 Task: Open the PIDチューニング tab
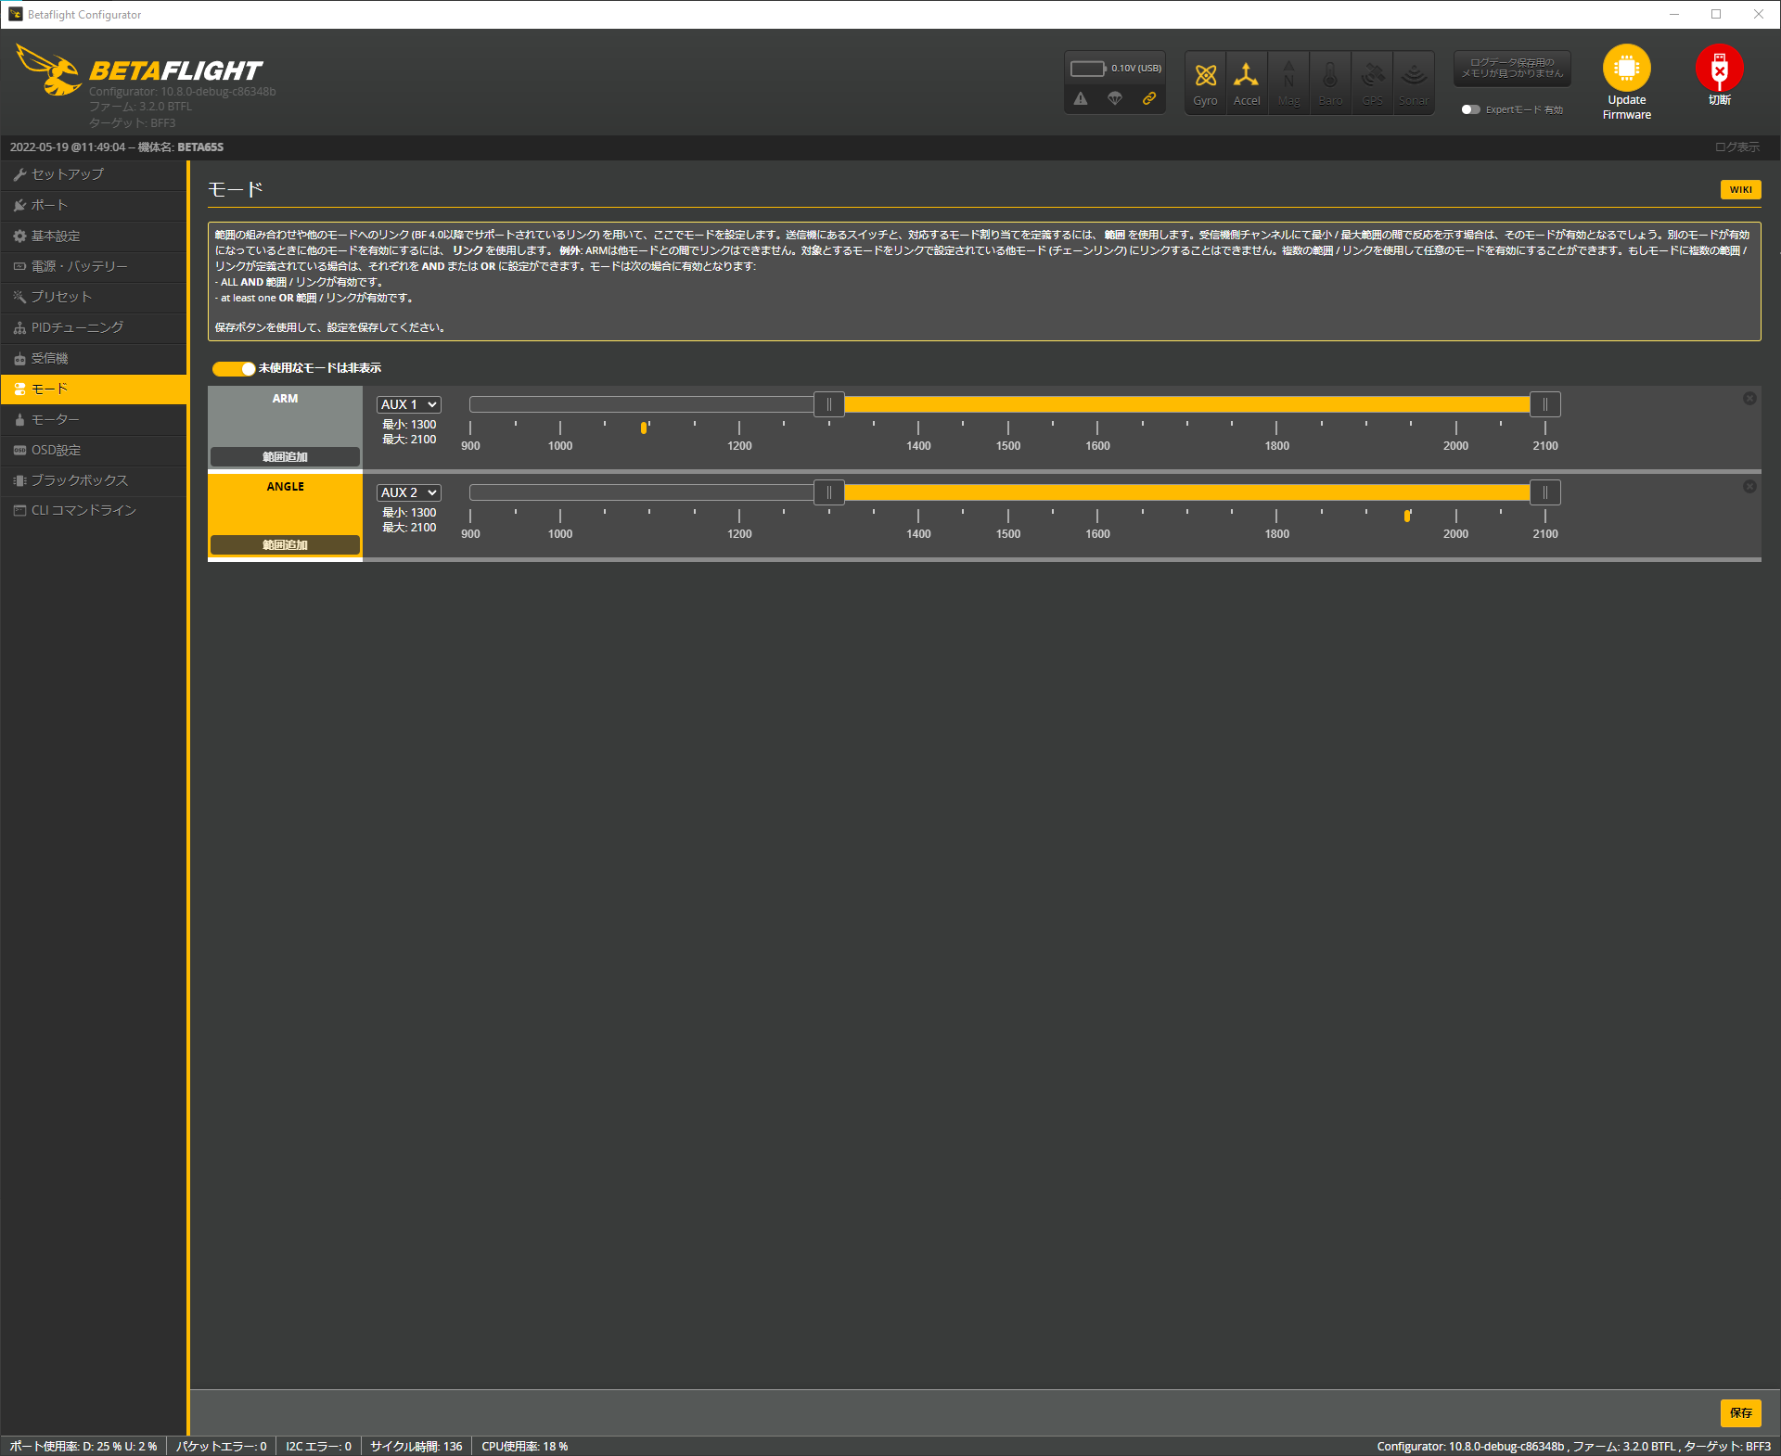click(x=77, y=327)
